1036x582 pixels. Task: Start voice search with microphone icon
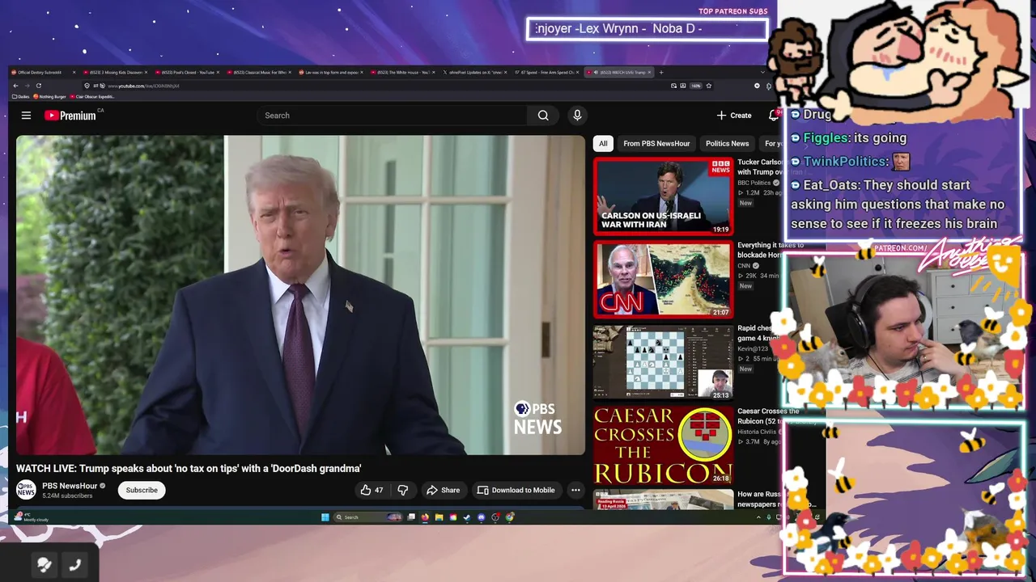pos(577,116)
